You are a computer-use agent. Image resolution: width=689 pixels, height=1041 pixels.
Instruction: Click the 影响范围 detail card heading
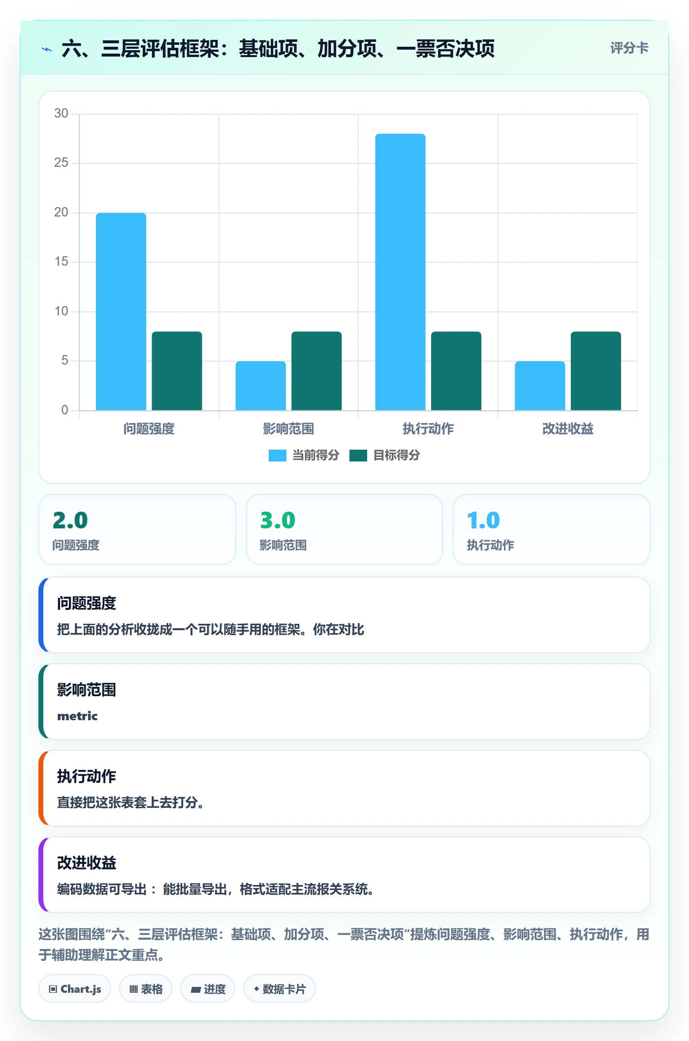click(x=87, y=690)
